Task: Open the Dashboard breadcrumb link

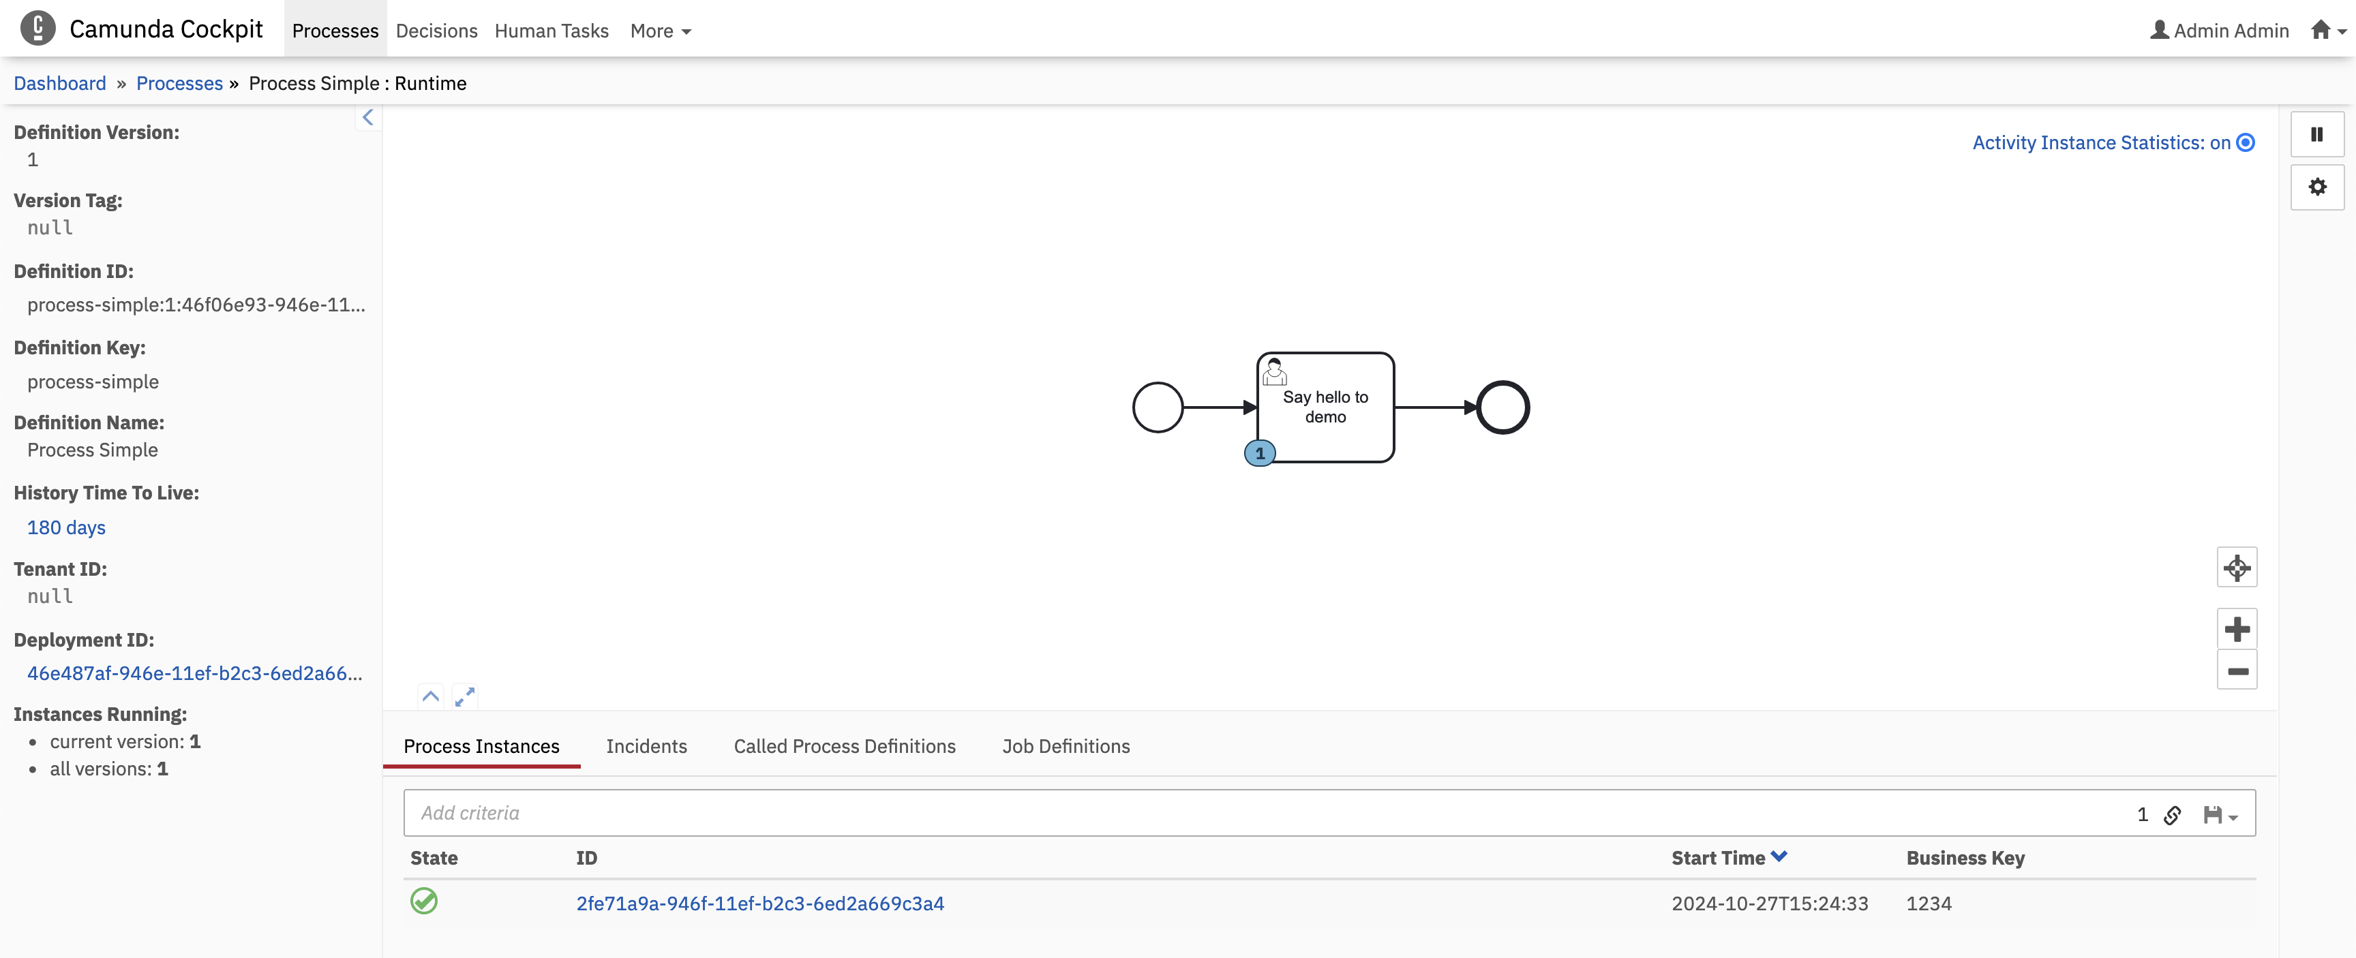Action: pos(59,83)
